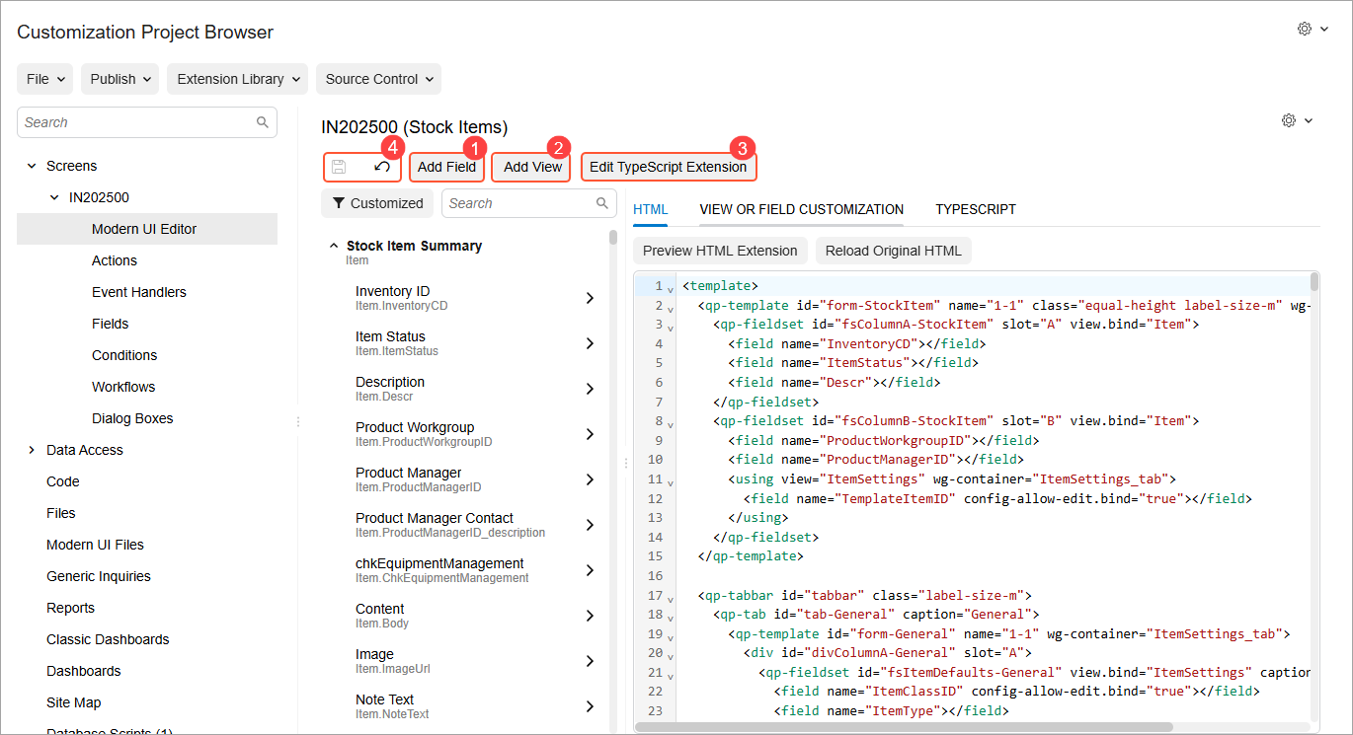Click the Add View button
The width and height of the screenshot is (1353, 735).
532,167
